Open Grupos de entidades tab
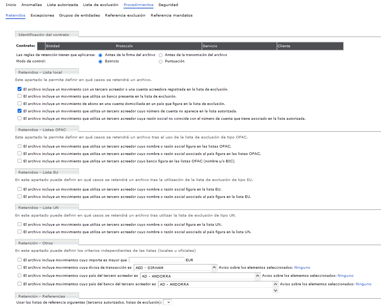 [79, 15]
